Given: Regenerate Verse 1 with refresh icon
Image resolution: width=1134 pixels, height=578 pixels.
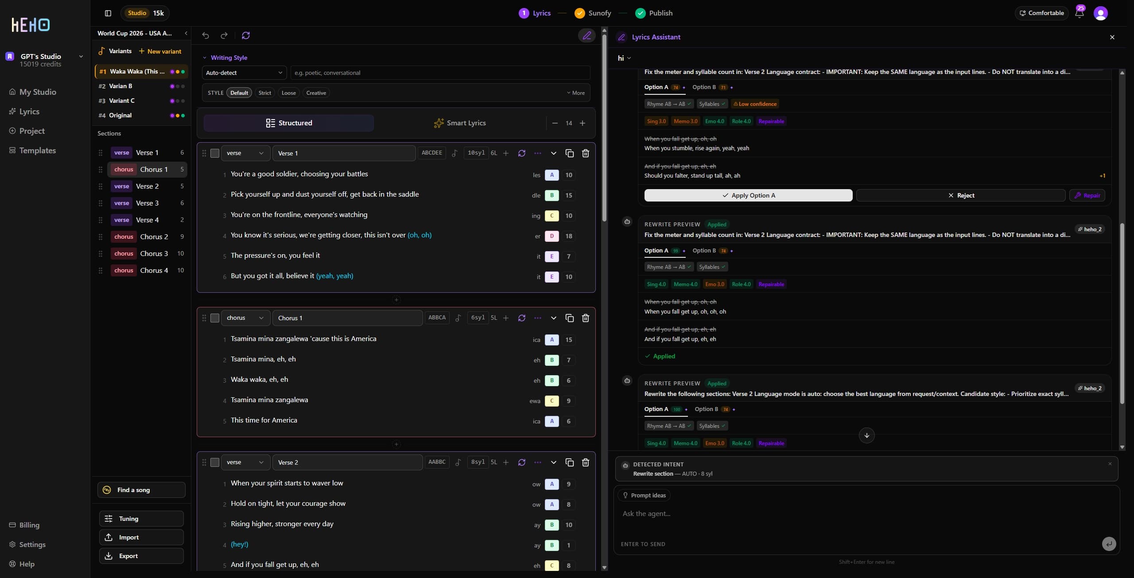Looking at the screenshot, I should [522, 153].
